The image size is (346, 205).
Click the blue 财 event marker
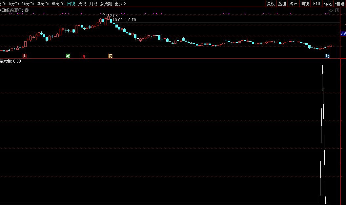pos(327,56)
